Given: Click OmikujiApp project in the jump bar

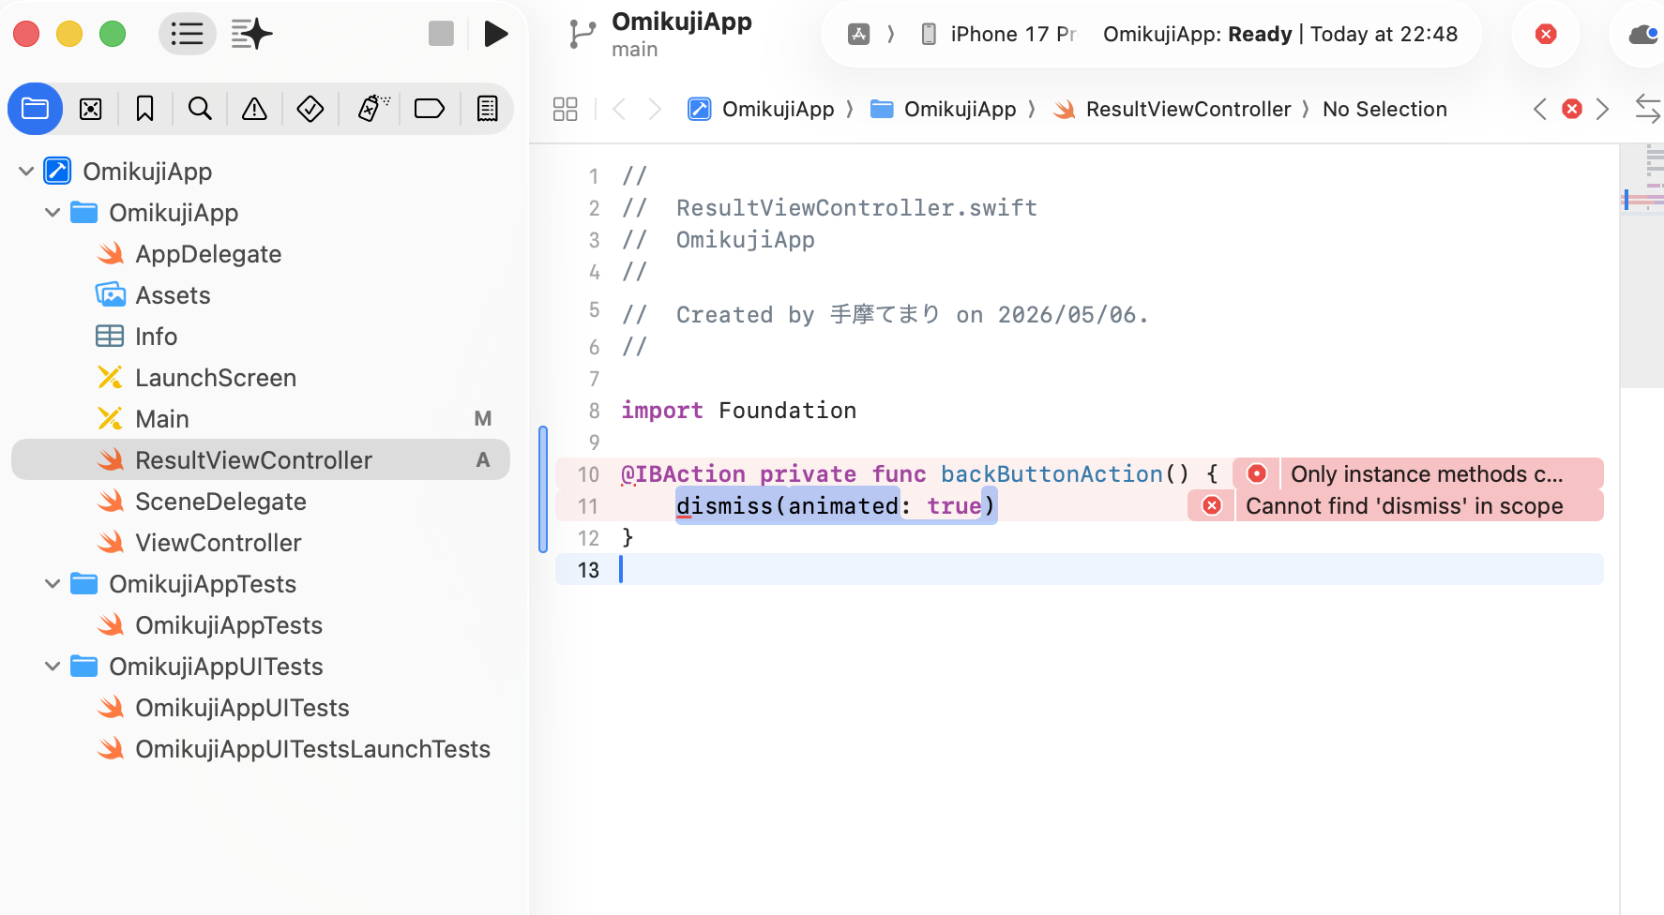Looking at the screenshot, I should coord(761,109).
